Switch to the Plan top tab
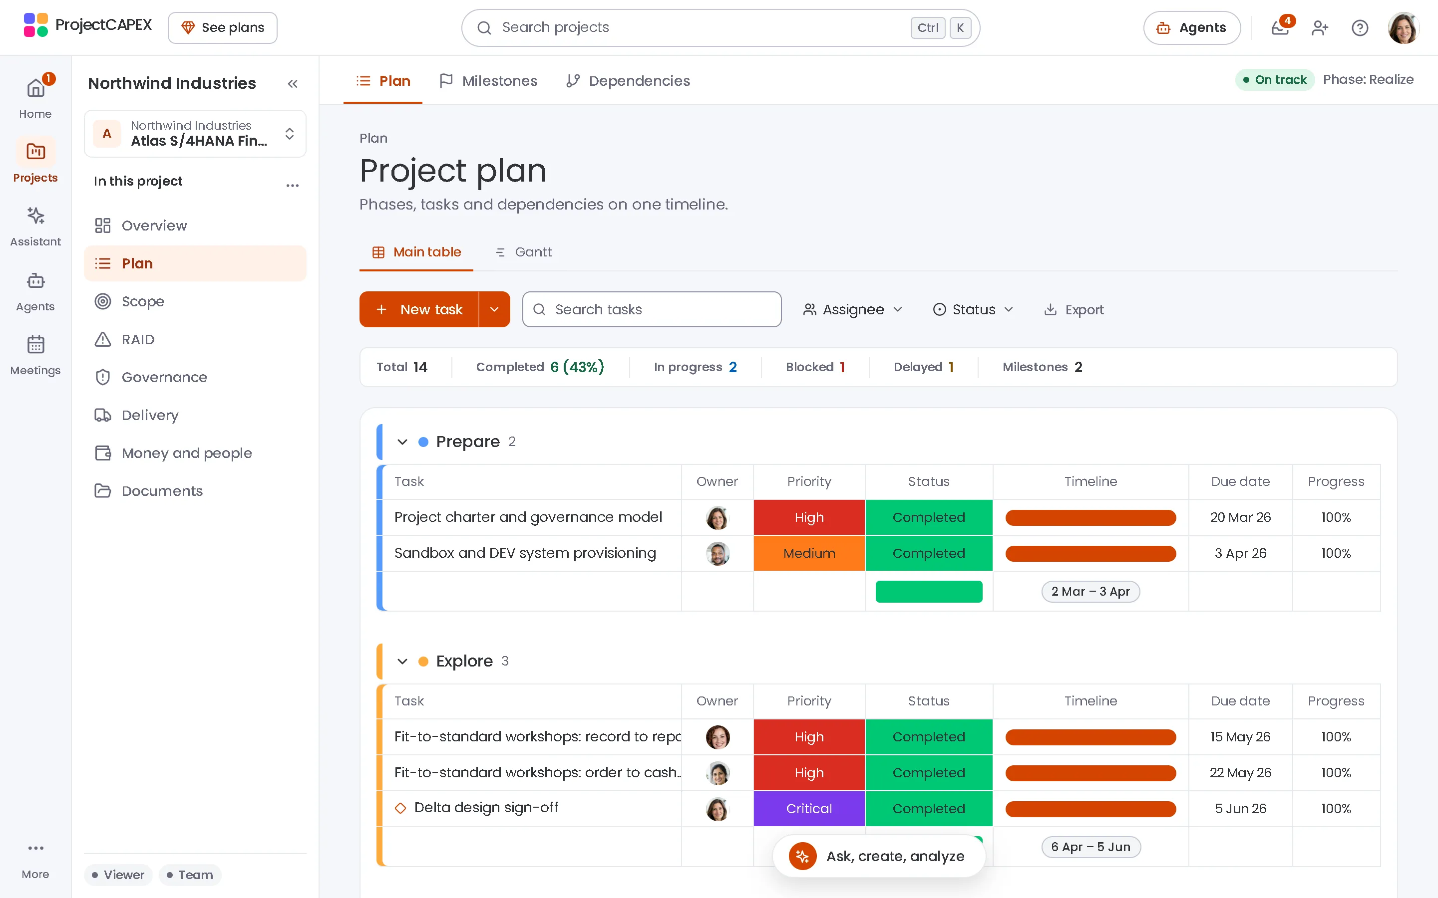Viewport: 1438px width, 898px height. [x=383, y=81]
